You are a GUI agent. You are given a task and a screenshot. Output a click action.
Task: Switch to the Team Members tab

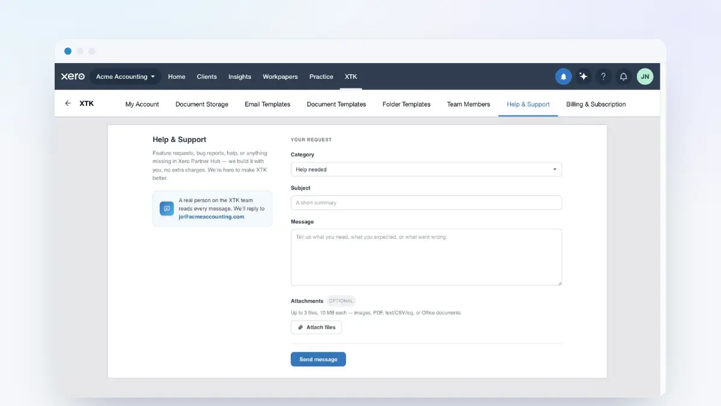tap(469, 104)
